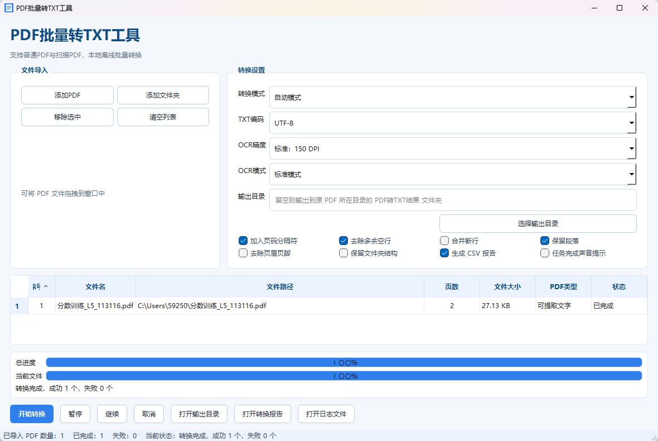Click the 当前文件 progress bar
The width and height of the screenshot is (658, 441).
343,376
